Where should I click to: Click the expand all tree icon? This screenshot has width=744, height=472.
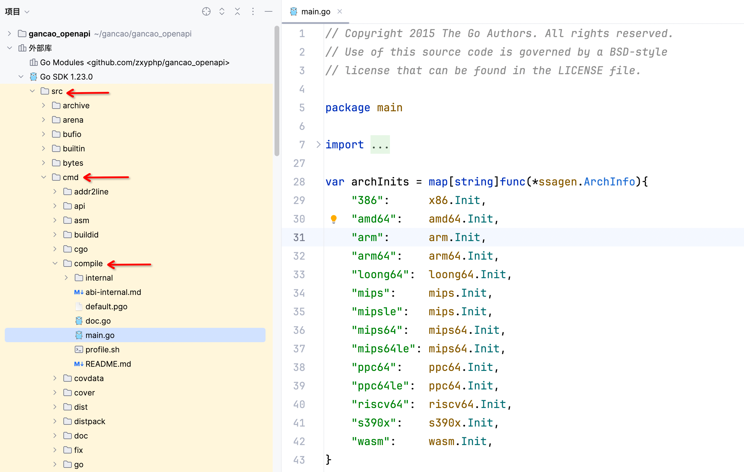(x=222, y=11)
